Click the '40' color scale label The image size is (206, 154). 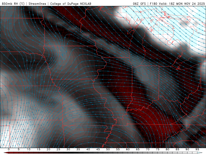88,149
